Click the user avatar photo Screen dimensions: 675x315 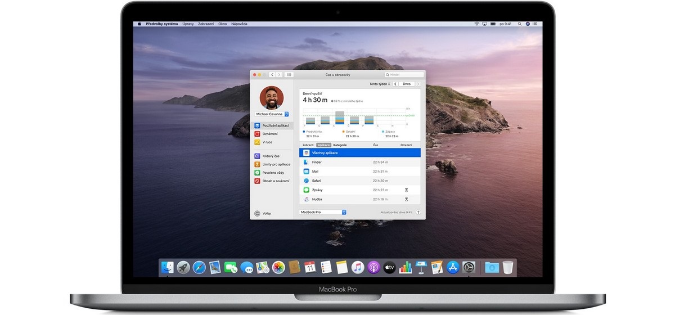272,97
